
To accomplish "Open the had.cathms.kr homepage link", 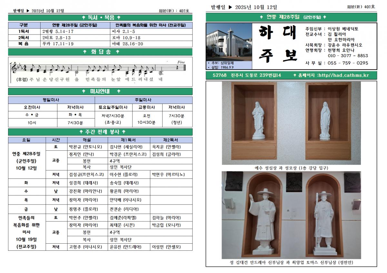I will click(x=343, y=75).
